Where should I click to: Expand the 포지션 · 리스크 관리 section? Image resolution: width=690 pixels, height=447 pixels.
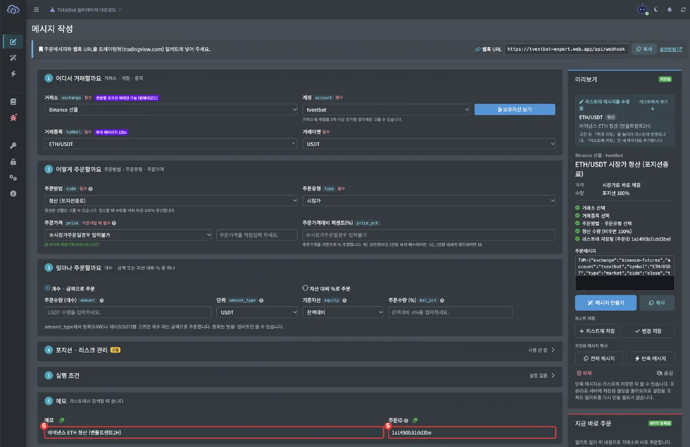pos(300,350)
